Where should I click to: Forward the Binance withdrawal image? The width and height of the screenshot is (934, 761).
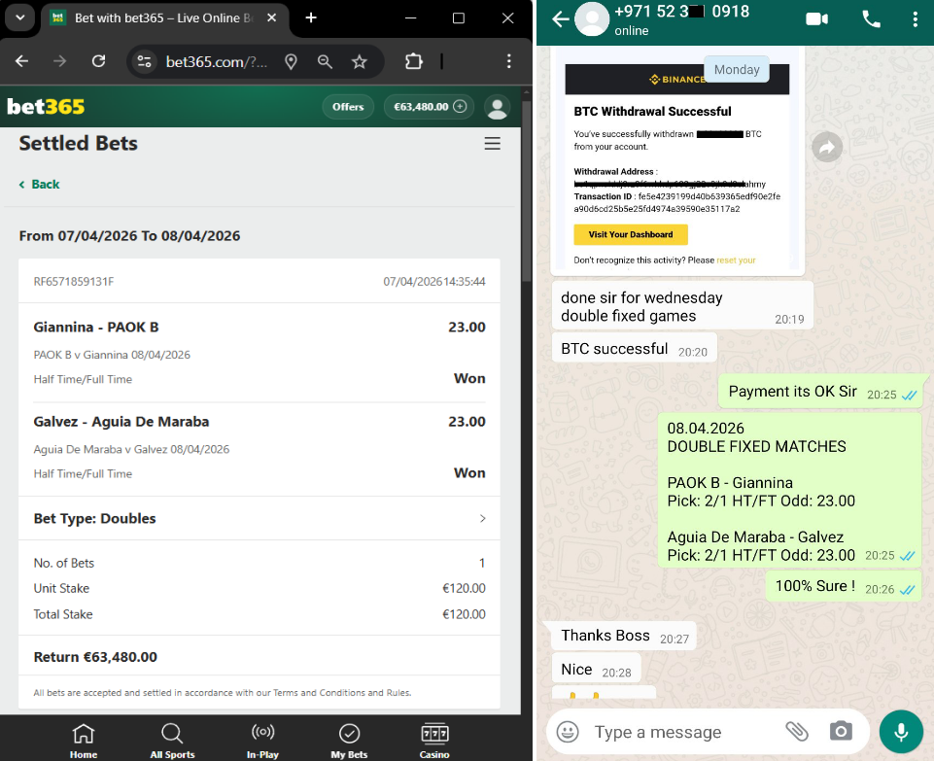[x=827, y=147]
